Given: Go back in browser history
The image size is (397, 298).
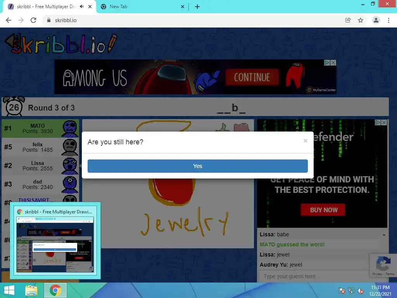Looking at the screenshot, I should pyautogui.click(x=9, y=20).
